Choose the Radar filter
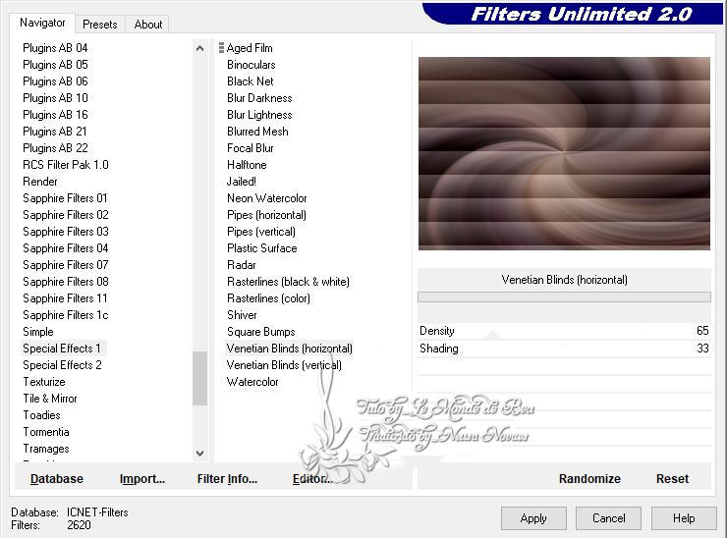727x538 pixels. point(241,265)
